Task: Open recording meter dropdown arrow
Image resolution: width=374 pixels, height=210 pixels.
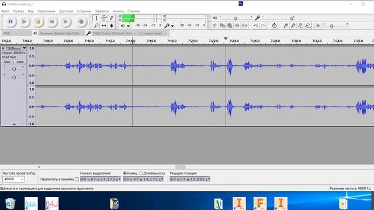Action: [172, 26]
